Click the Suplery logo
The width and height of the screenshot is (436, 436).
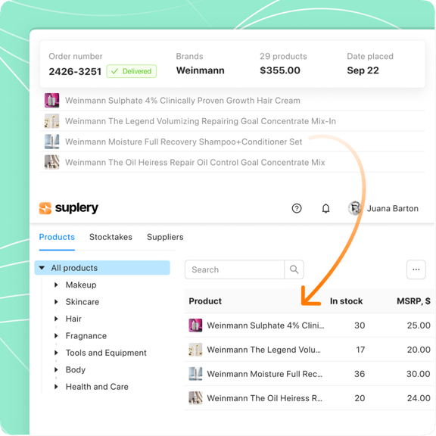[69, 208]
